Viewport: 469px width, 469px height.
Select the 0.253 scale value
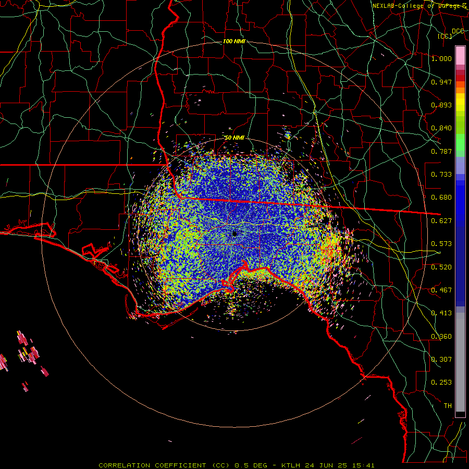[x=441, y=382]
